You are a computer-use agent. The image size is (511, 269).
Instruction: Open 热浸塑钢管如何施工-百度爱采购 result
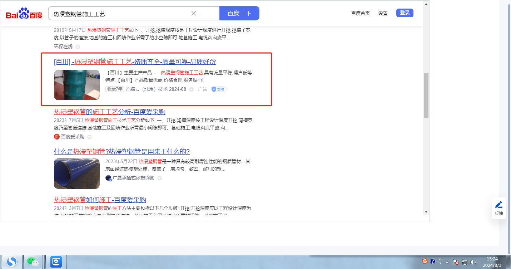coord(100,200)
